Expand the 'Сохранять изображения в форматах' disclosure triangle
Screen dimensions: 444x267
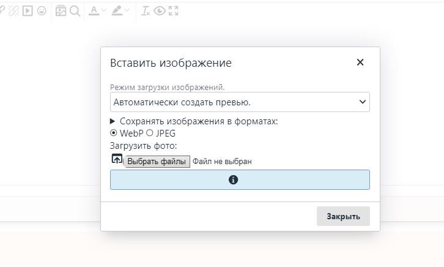pyautogui.click(x=113, y=121)
